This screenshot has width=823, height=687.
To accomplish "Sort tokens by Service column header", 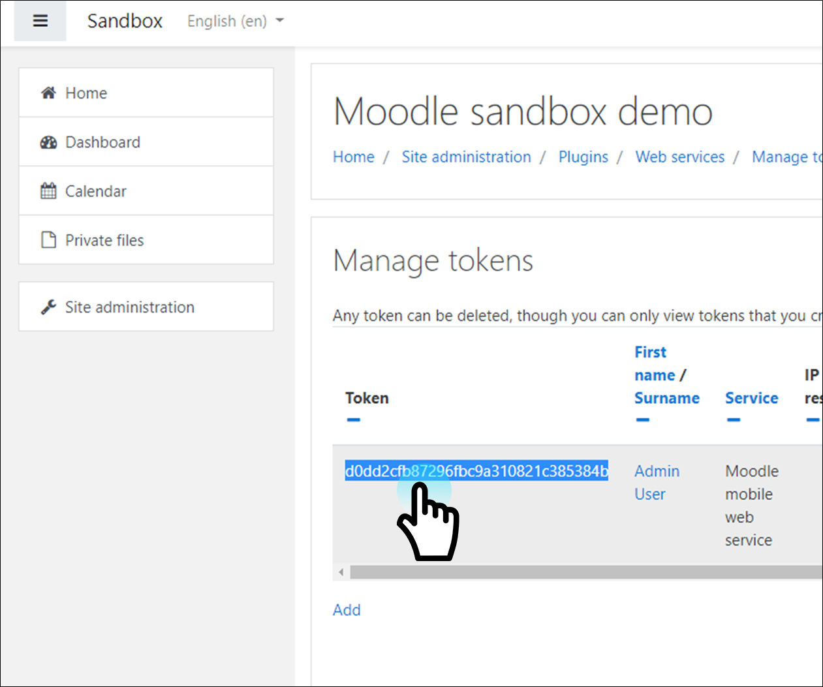I will pos(751,398).
